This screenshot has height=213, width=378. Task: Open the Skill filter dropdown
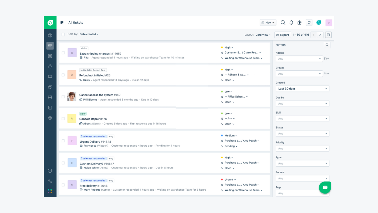(x=302, y=118)
